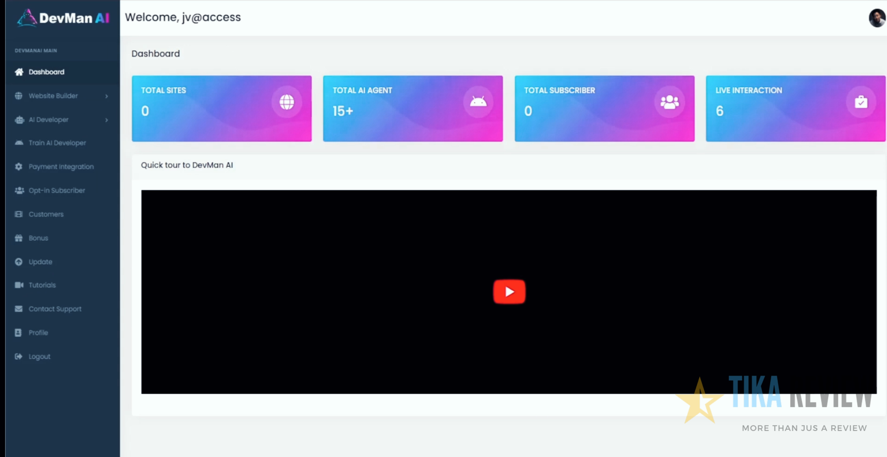The height and width of the screenshot is (457, 887).
Task: Click users icon on Total Subscriber card
Action: 669,102
